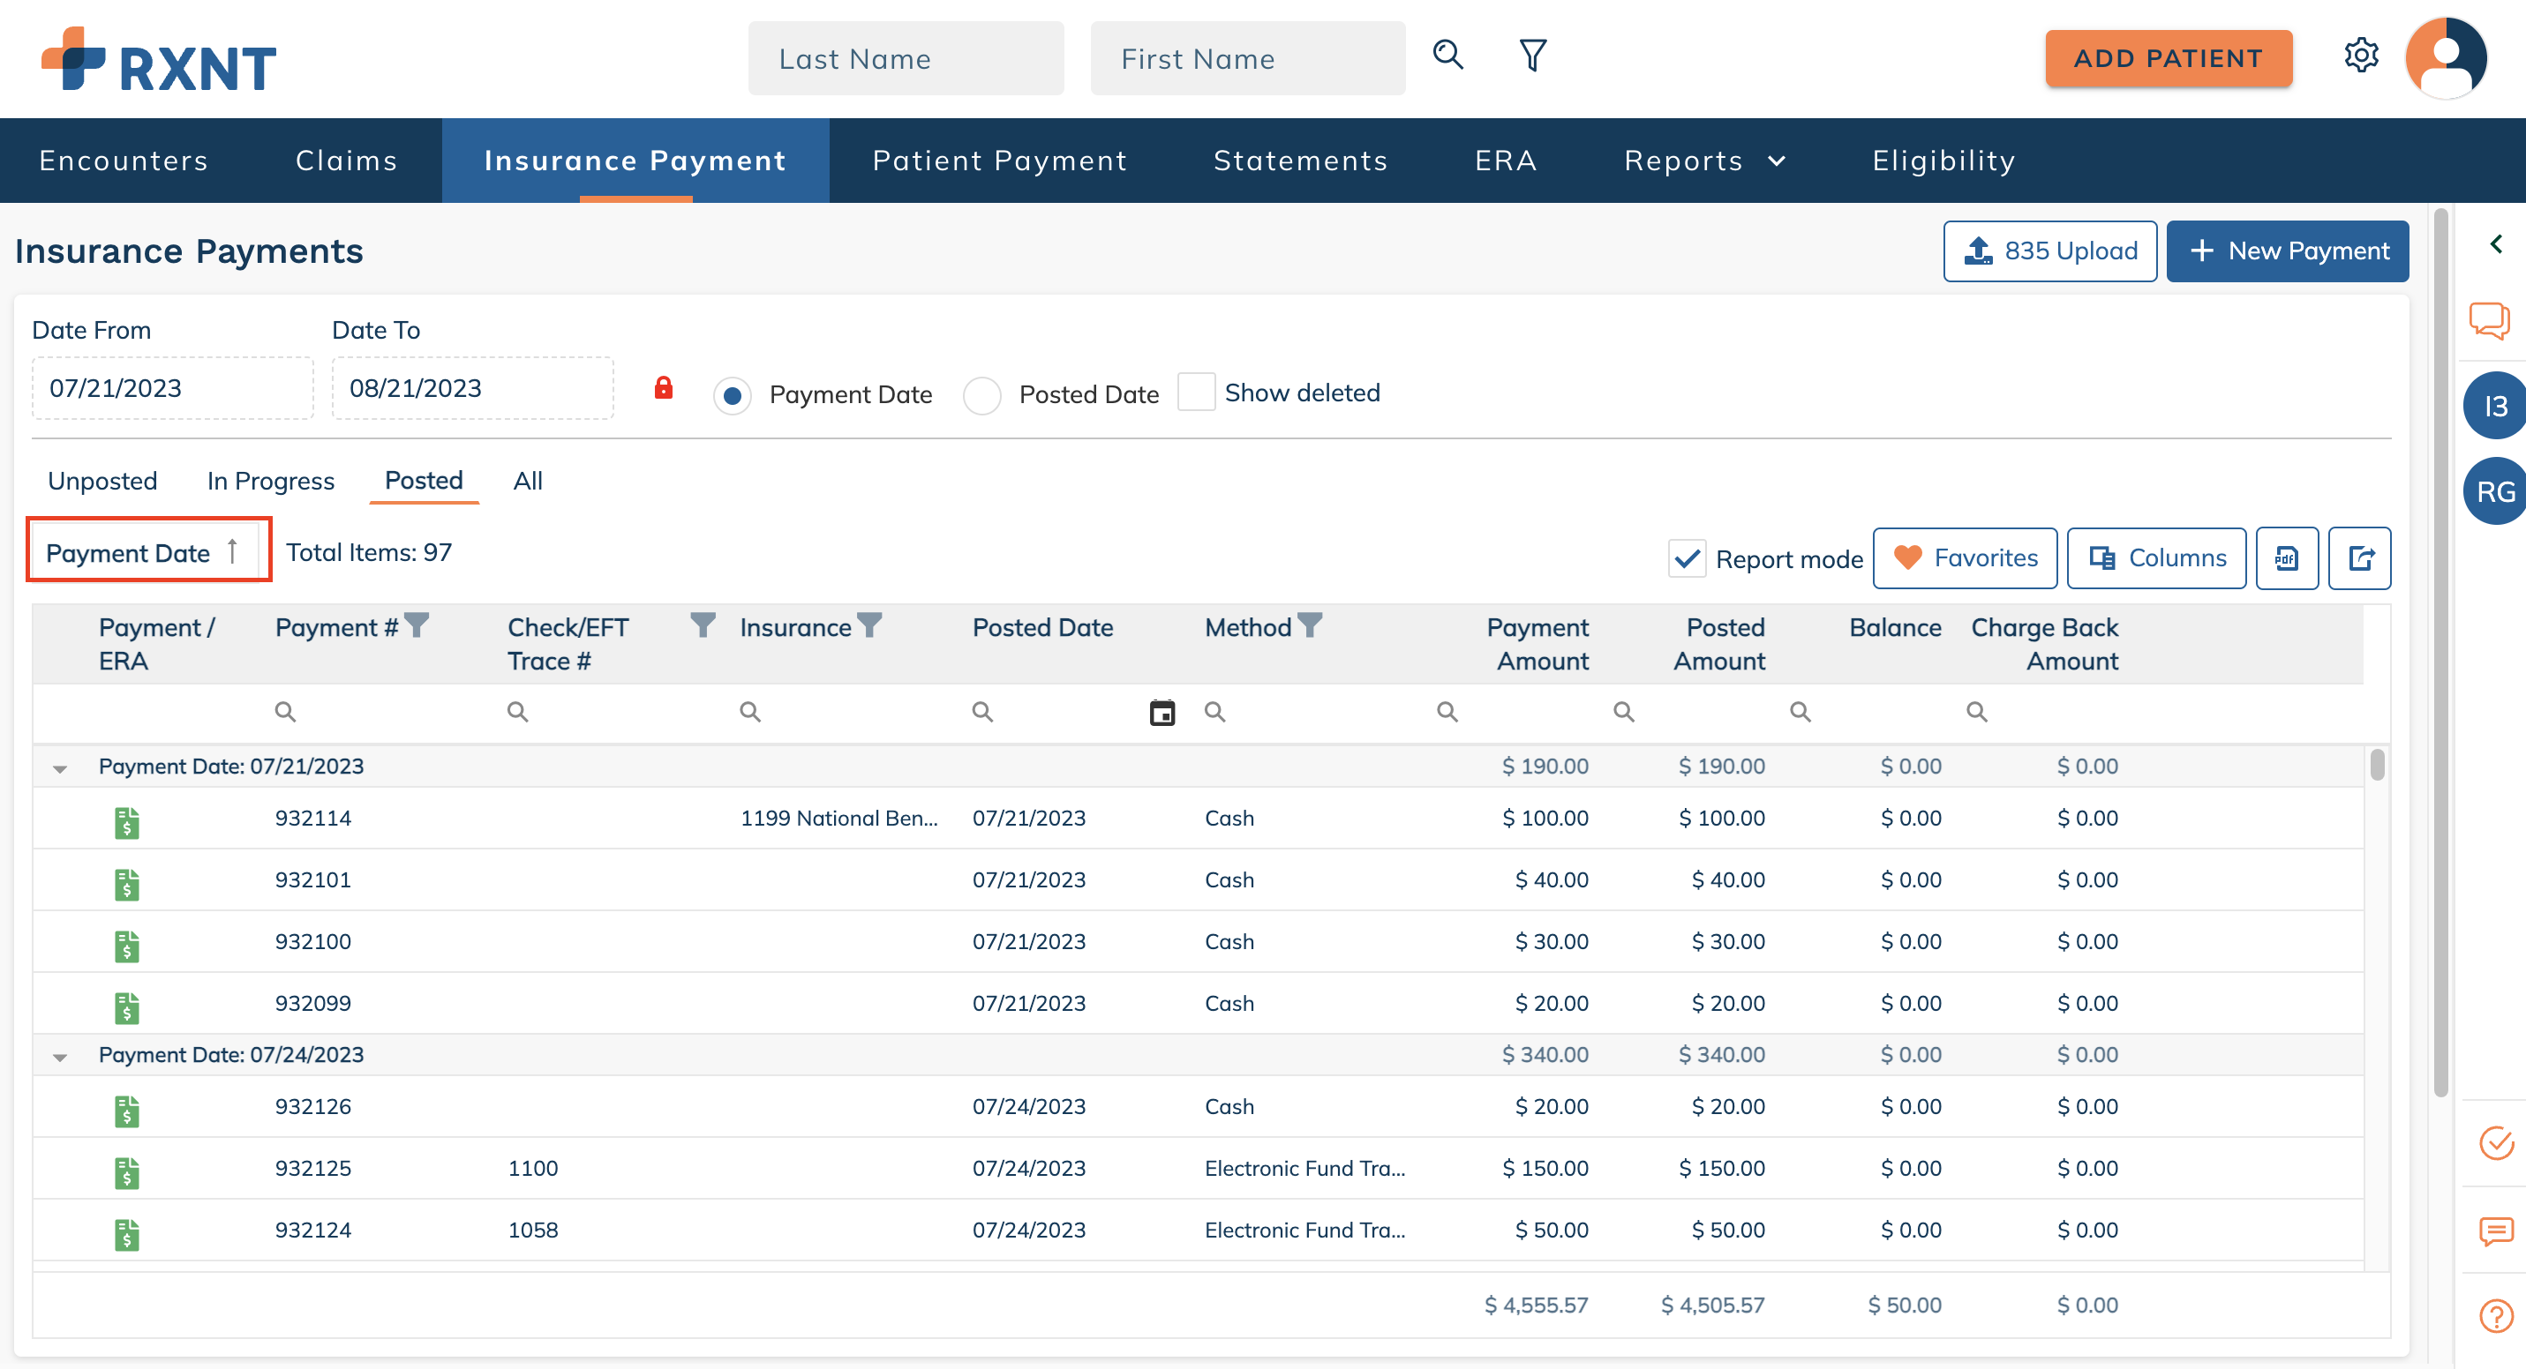Click the payments grid scrollbar thumb
This screenshot has width=2526, height=1369.
point(2376,766)
